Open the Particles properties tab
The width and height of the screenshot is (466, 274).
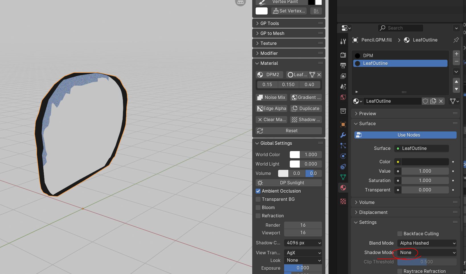point(343,145)
